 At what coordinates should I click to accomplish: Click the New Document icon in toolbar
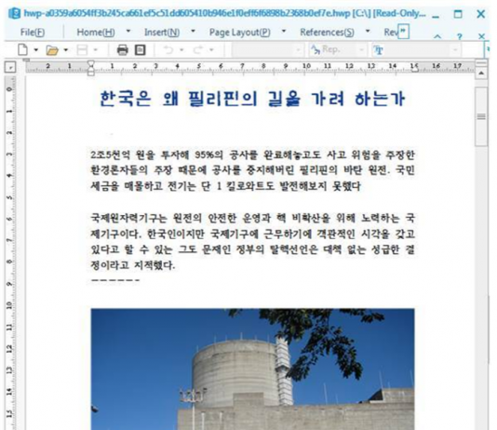pyautogui.click(x=23, y=49)
